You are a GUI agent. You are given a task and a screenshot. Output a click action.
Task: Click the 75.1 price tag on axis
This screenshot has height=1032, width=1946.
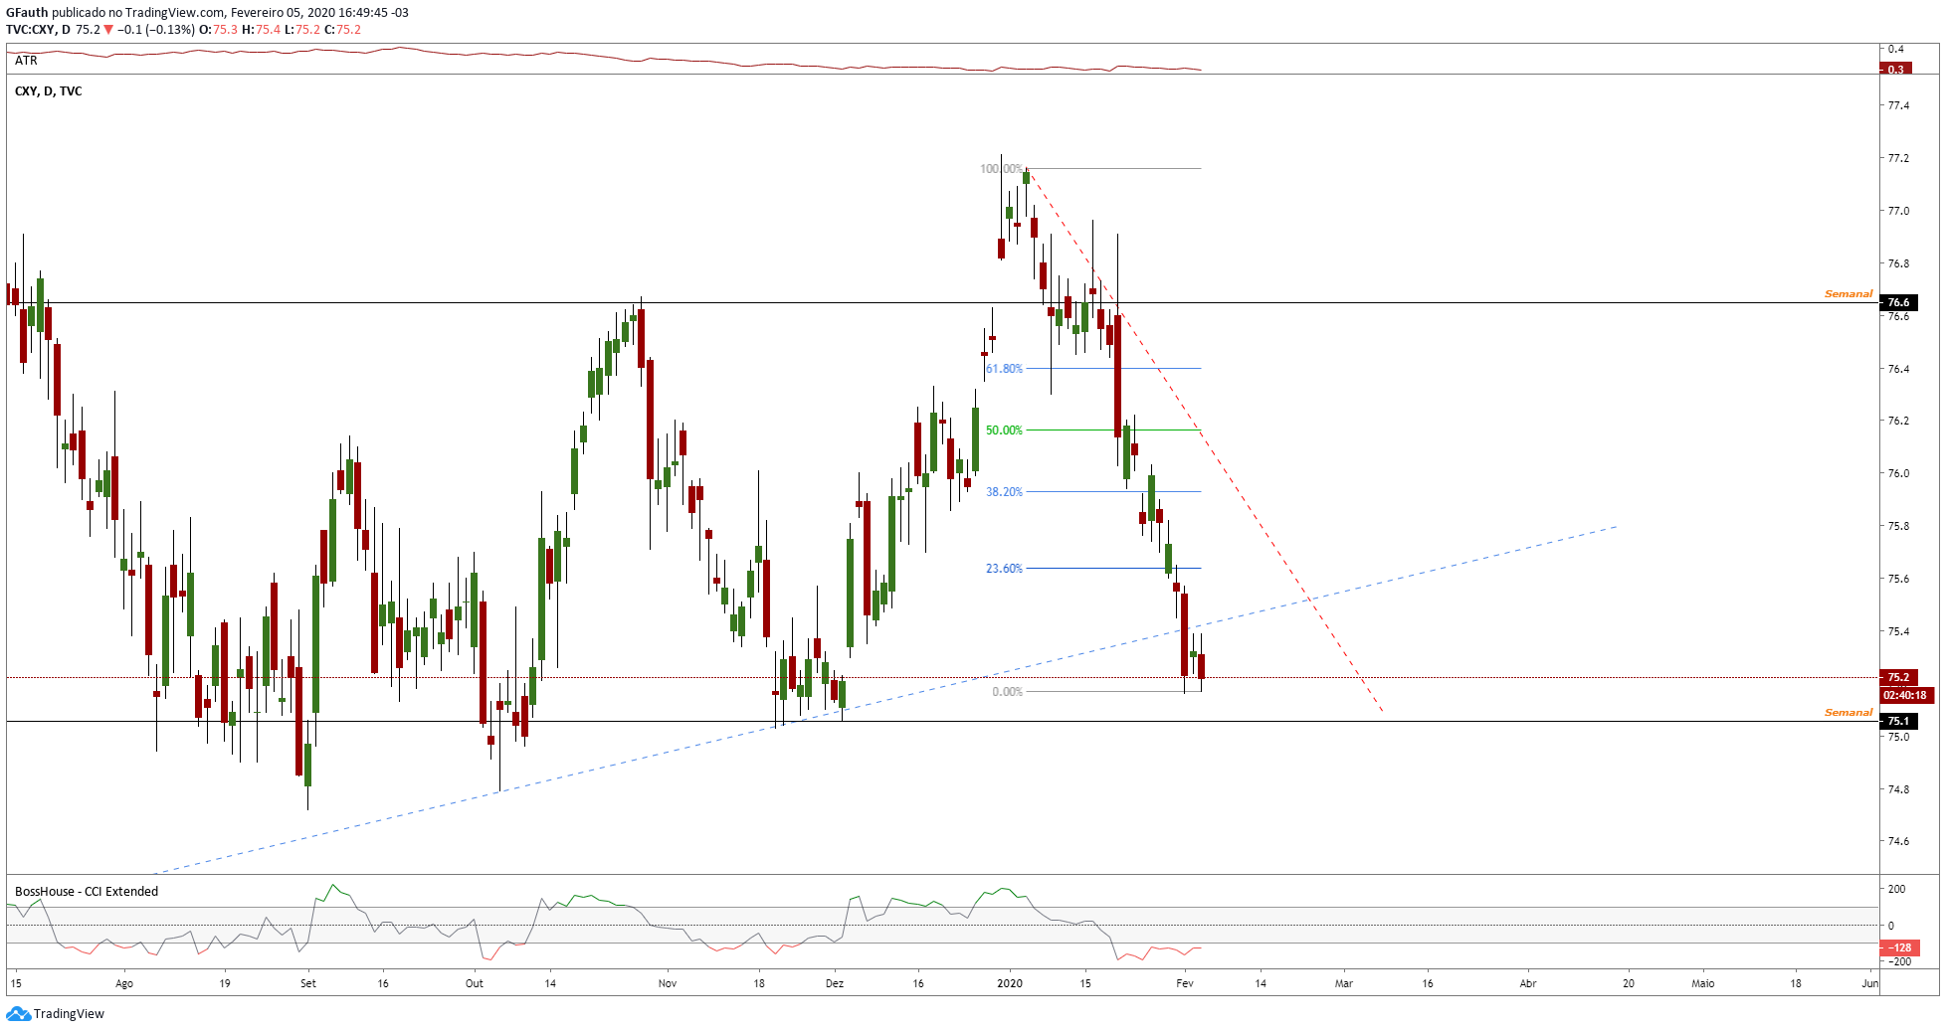pos(1898,721)
